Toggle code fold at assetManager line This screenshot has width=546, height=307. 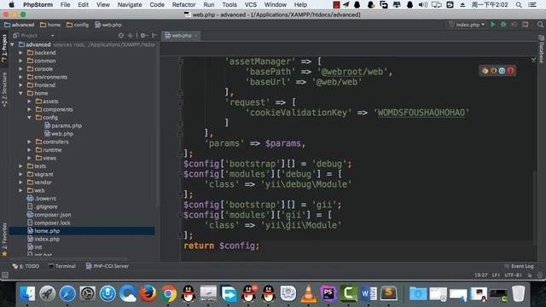[180, 61]
